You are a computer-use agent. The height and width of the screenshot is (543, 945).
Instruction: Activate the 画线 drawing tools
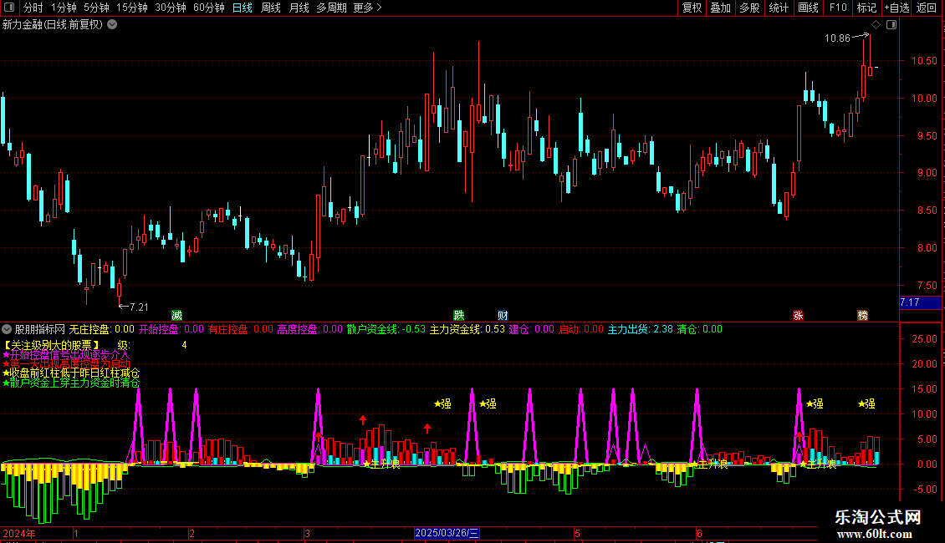tap(808, 8)
